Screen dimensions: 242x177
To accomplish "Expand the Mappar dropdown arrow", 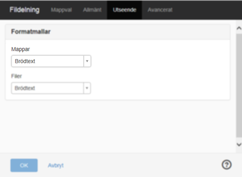I will (x=87, y=61).
